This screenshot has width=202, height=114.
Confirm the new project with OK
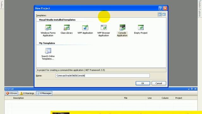[143, 83]
